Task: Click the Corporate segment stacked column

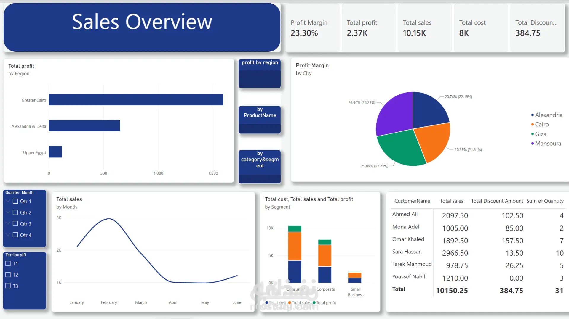Action: [x=325, y=261]
